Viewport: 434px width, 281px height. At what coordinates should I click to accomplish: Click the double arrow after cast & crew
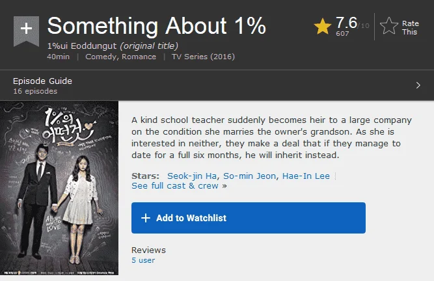click(224, 186)
